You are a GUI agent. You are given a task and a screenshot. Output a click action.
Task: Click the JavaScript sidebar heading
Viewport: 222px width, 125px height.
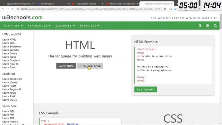point(9,74)
